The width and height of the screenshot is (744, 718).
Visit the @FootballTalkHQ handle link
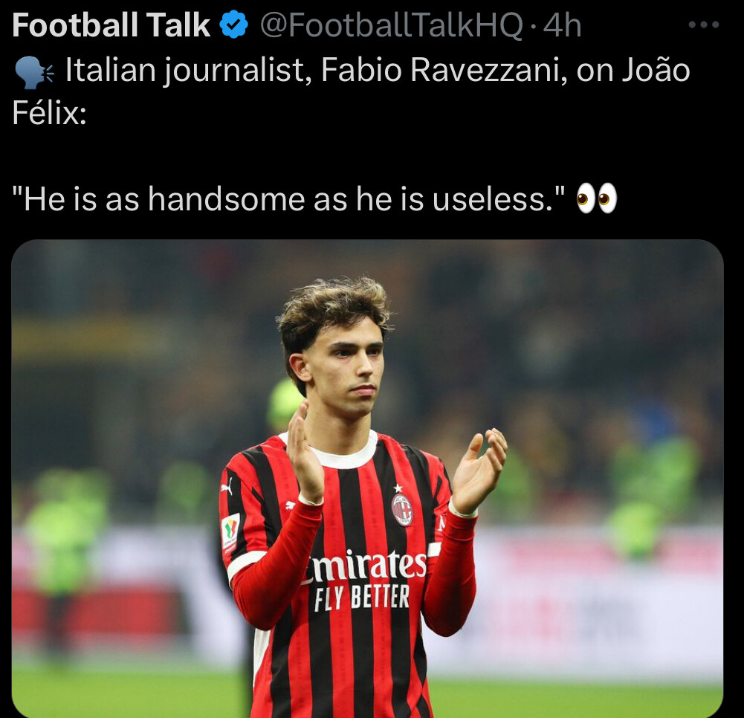click(x=392, y=25)
